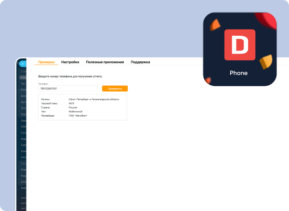Switch to the Проверка tab
289x211 pixels.
point(46,62)
